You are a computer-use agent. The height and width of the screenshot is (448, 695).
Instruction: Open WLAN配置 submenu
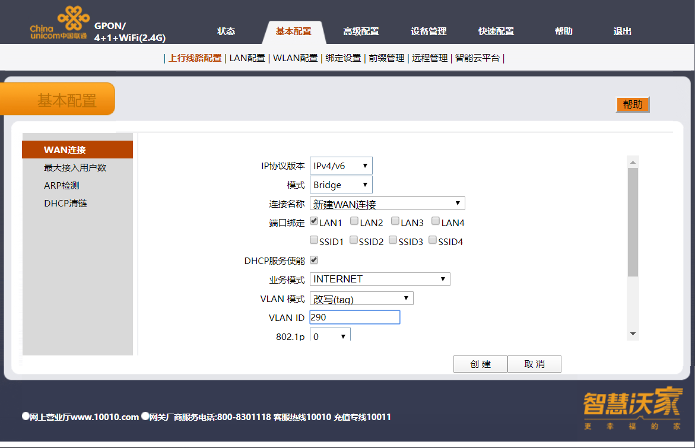(x=296, y=58)
